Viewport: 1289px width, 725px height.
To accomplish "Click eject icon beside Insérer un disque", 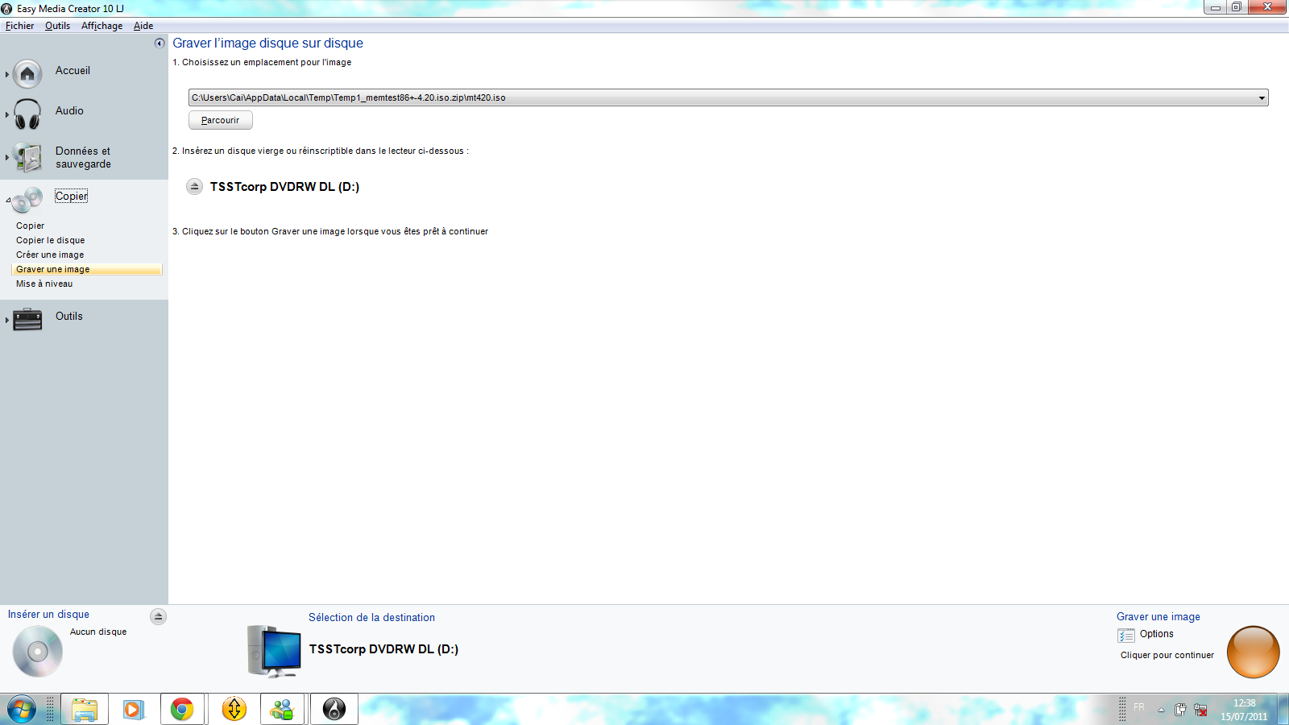I will 159,617.
